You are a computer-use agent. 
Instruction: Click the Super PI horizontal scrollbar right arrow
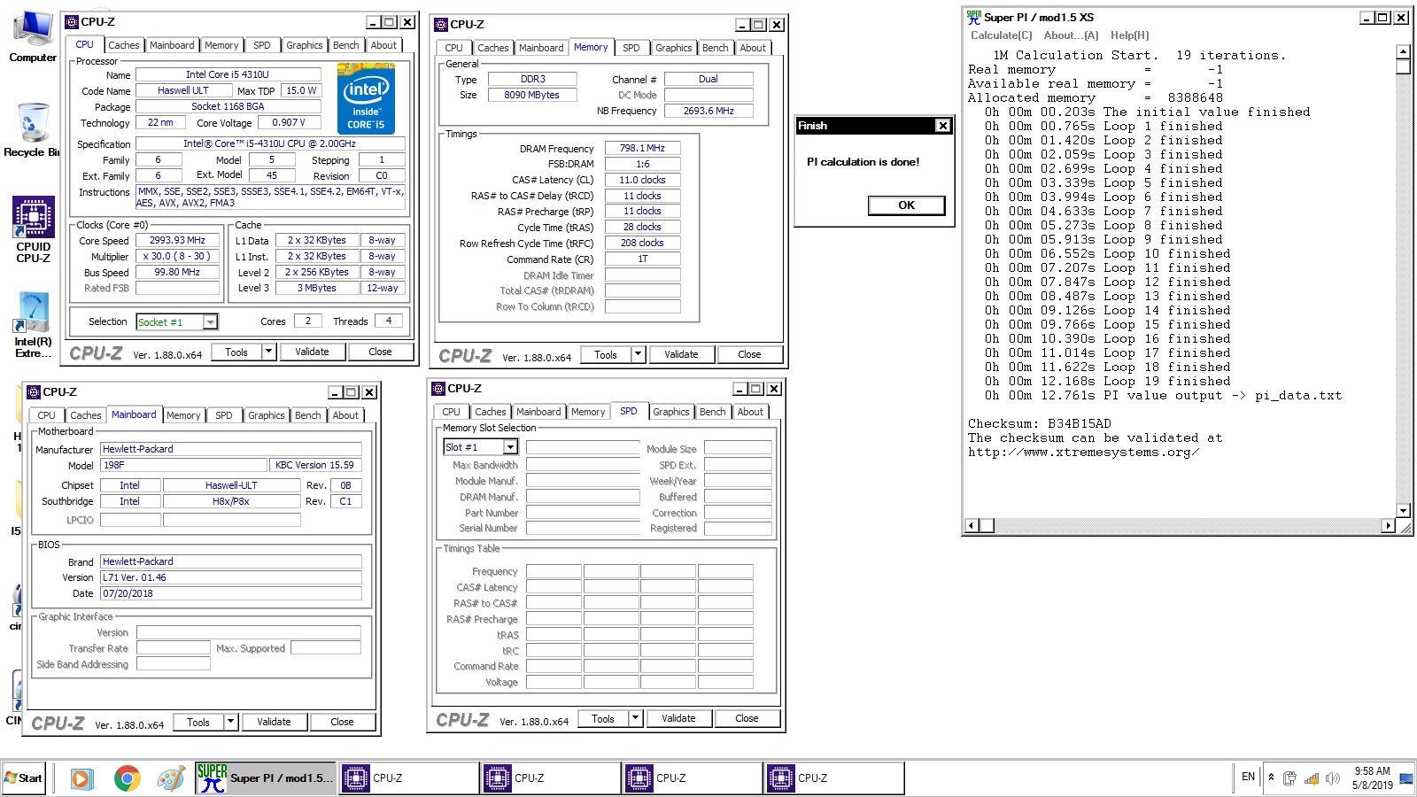[1388, 526]
